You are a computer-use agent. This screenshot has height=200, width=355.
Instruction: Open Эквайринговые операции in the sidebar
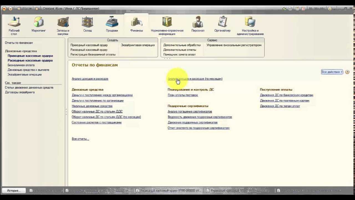point(25,75)
